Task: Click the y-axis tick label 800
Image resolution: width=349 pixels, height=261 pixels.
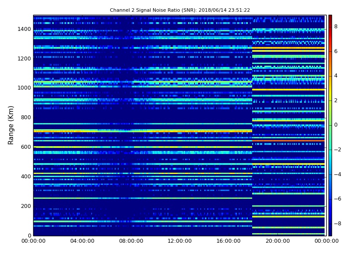Action: click(x=26, y=117)
